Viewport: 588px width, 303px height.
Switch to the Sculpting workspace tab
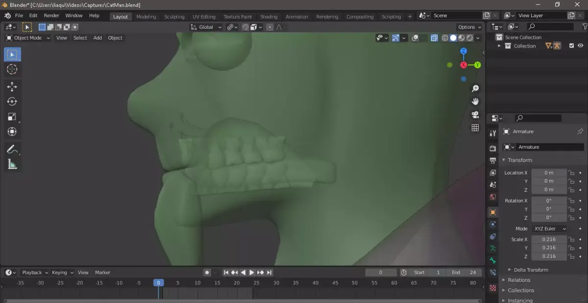174,17
